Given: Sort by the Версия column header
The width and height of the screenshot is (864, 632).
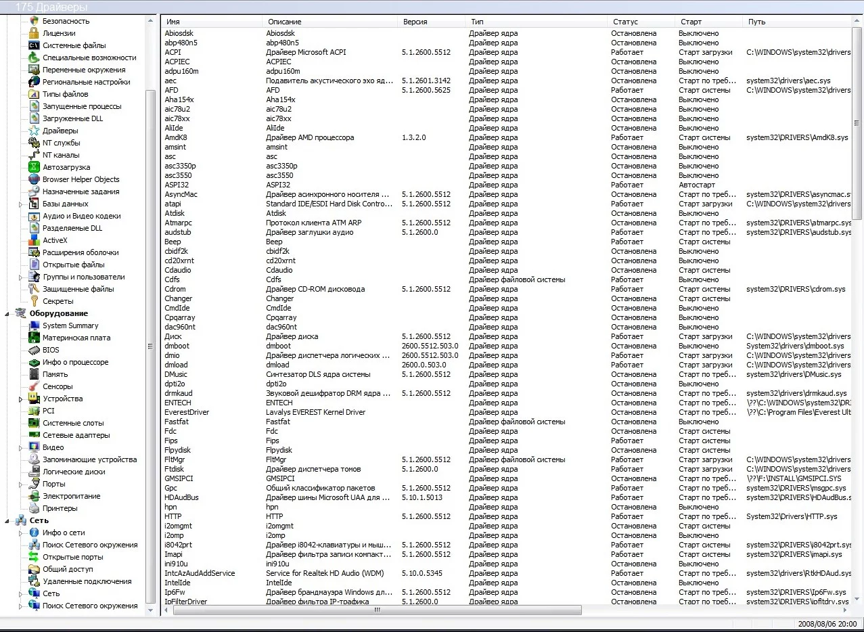Looking at the screenshot, I should coord(432,22).
